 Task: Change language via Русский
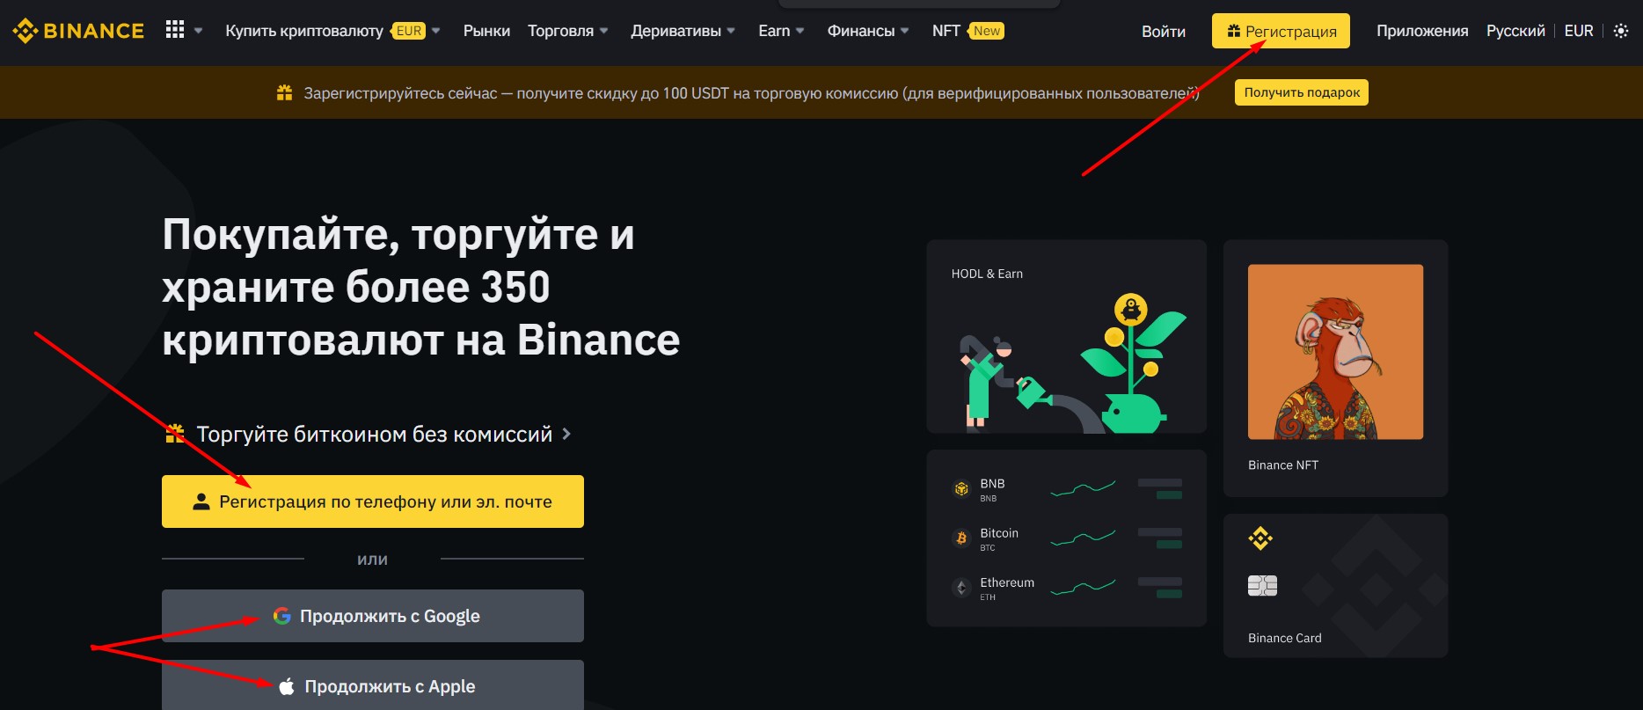[x=1515, y=31]
